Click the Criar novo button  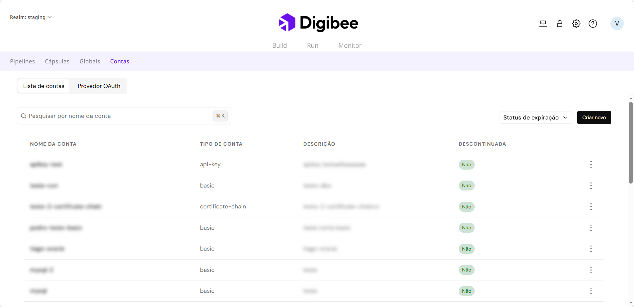[594, 117]
